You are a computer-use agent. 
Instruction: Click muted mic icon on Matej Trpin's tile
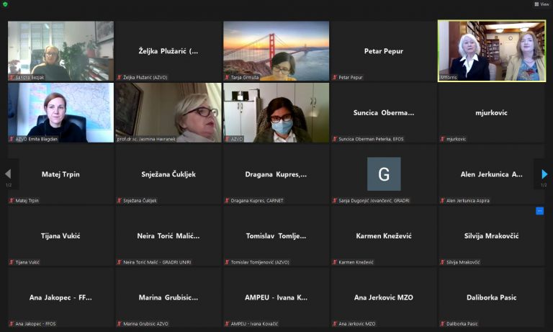pos(12,201)
